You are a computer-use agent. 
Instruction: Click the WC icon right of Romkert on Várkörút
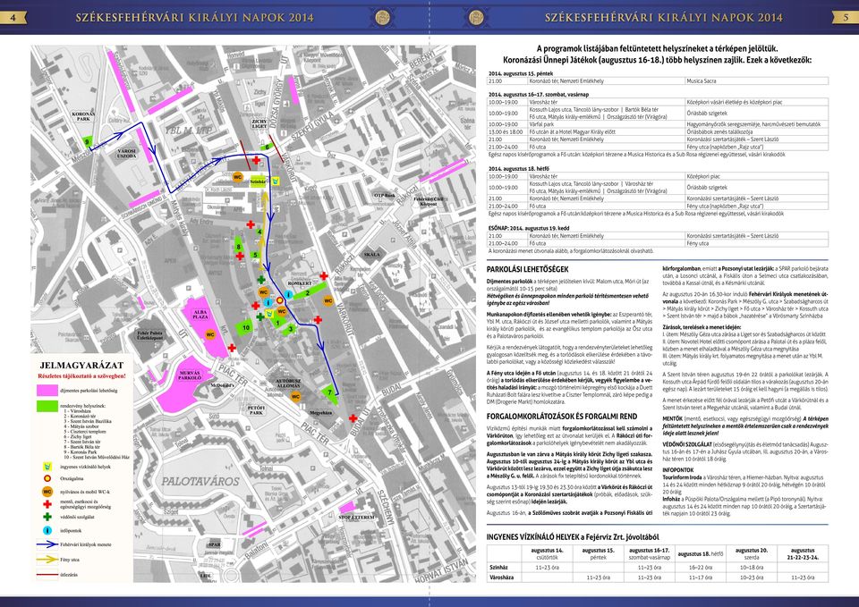pos(328,300)
